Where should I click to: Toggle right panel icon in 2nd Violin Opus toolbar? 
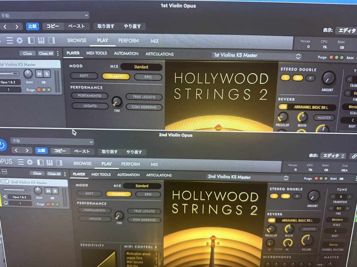point(59,163)
